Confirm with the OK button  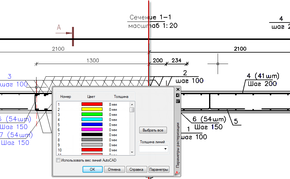pos(92,169)
